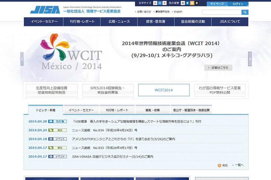The width and height of the screenshot is (271, 180).
Task: Click the 一般社団法人 情報サービス産業協会 title text
Action: pyautogui.click(x=92, y=11)
